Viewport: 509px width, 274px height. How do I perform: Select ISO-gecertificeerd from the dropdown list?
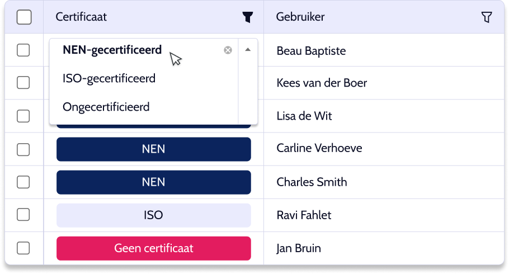coord(109,78)
